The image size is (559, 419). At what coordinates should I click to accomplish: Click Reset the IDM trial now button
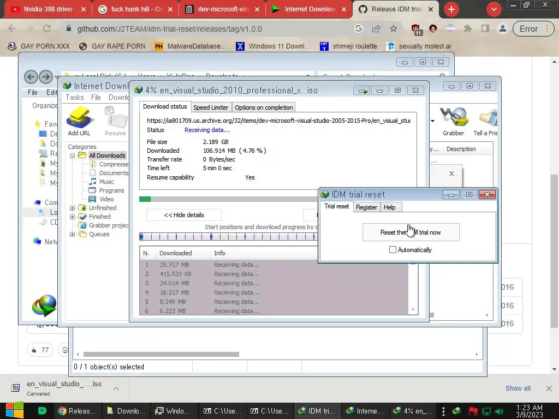pos(411,232)
